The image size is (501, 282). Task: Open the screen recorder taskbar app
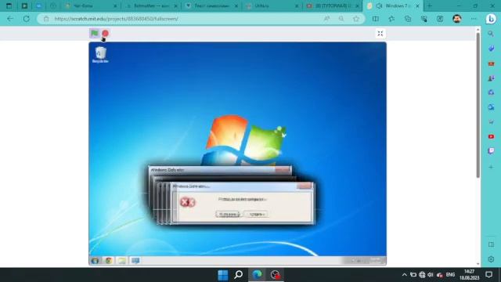pyautogui.click(x=275, y=274)
